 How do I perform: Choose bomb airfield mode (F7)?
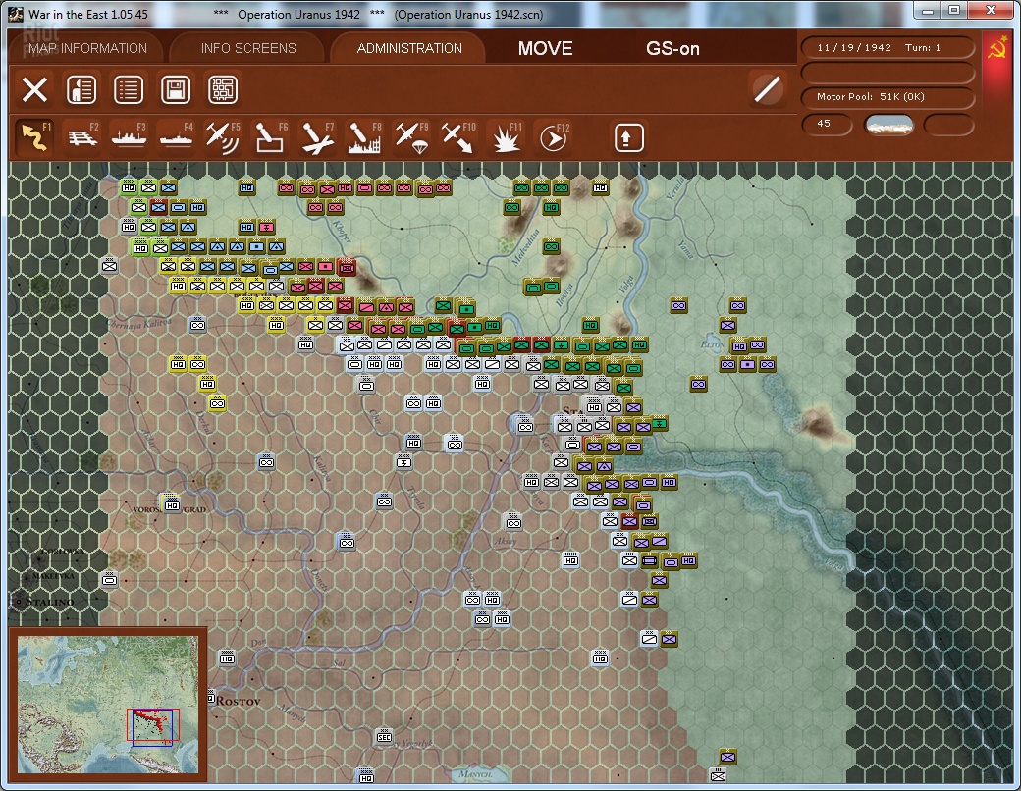tap(317, 137)
